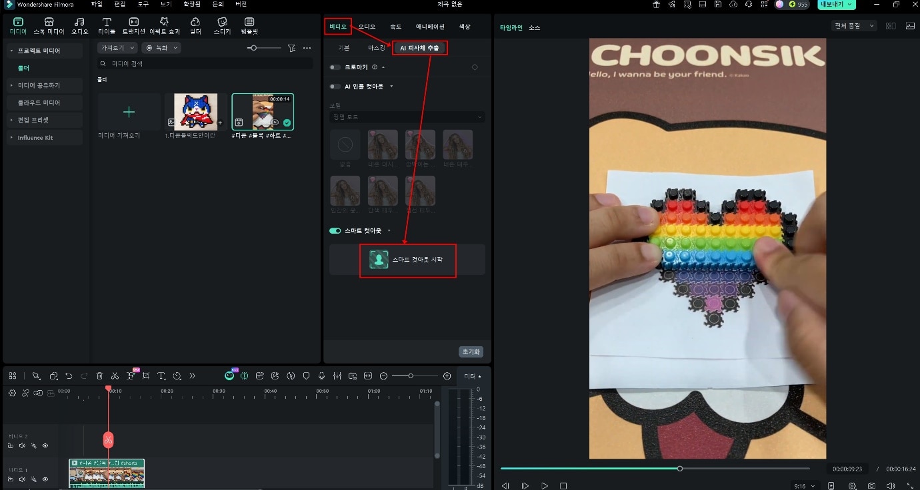Click the preview playback progress bar handle
The height and width of the screenshot is (490, 920).
680,469
